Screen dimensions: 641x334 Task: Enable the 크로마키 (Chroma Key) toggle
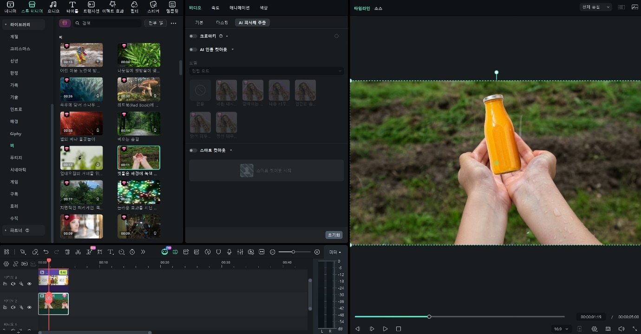tap(193, 36)
